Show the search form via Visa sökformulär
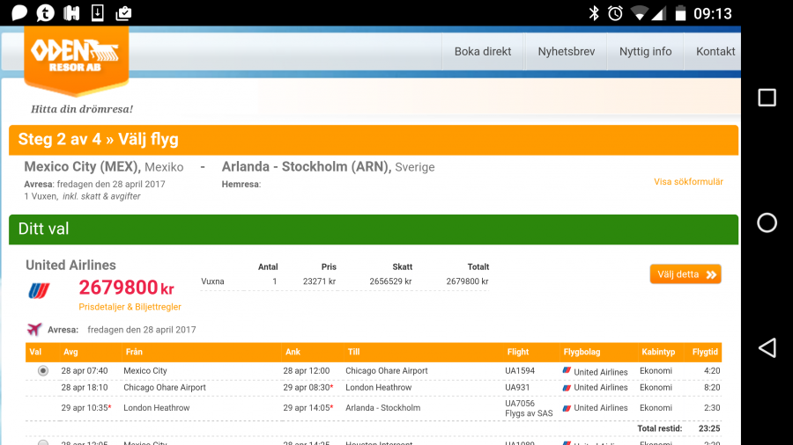Image resolution: width=793 pixels, height=445 pixels. 688,182
